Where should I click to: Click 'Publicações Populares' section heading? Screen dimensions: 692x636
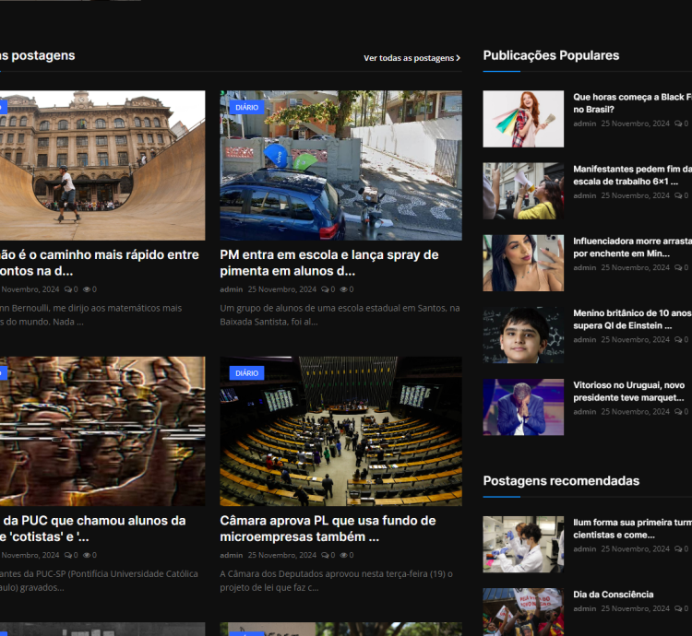551,55
